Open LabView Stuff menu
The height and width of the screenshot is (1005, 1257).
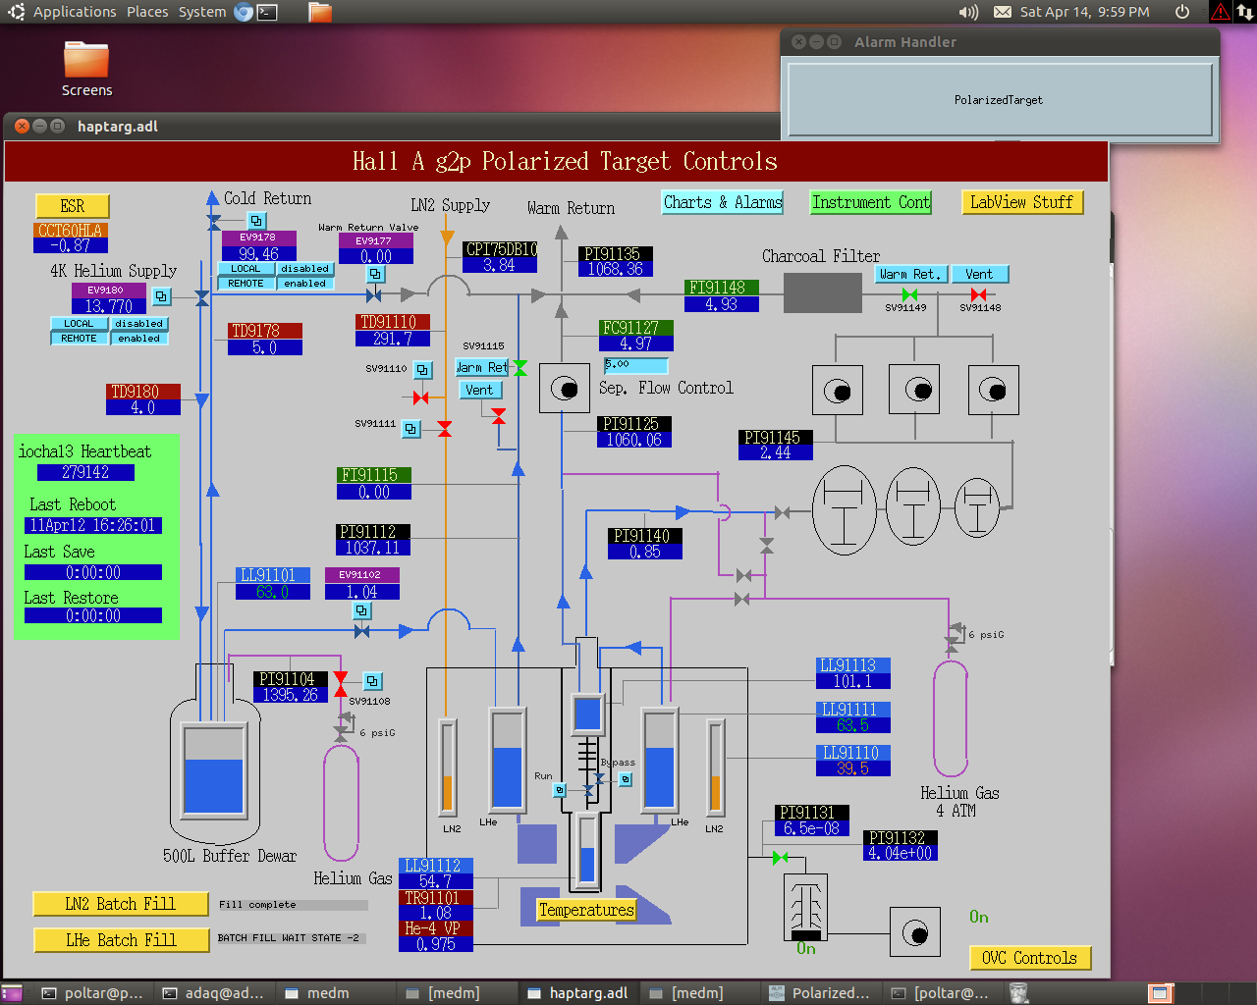pos(1022,202)
